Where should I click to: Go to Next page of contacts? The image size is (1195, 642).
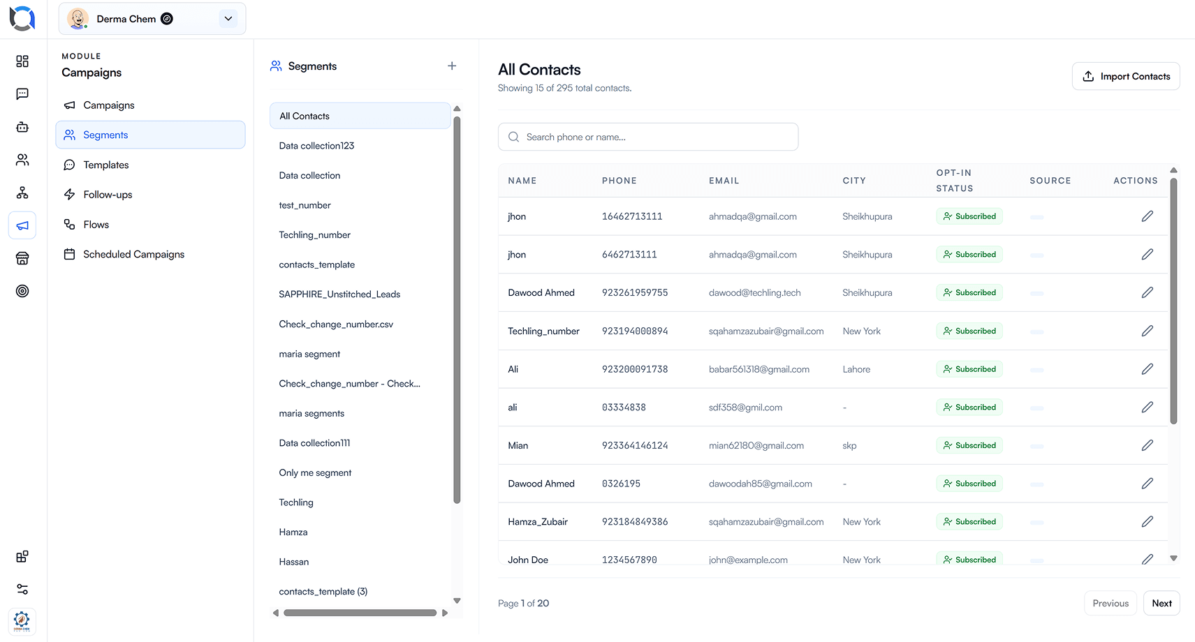[1161, 603]
